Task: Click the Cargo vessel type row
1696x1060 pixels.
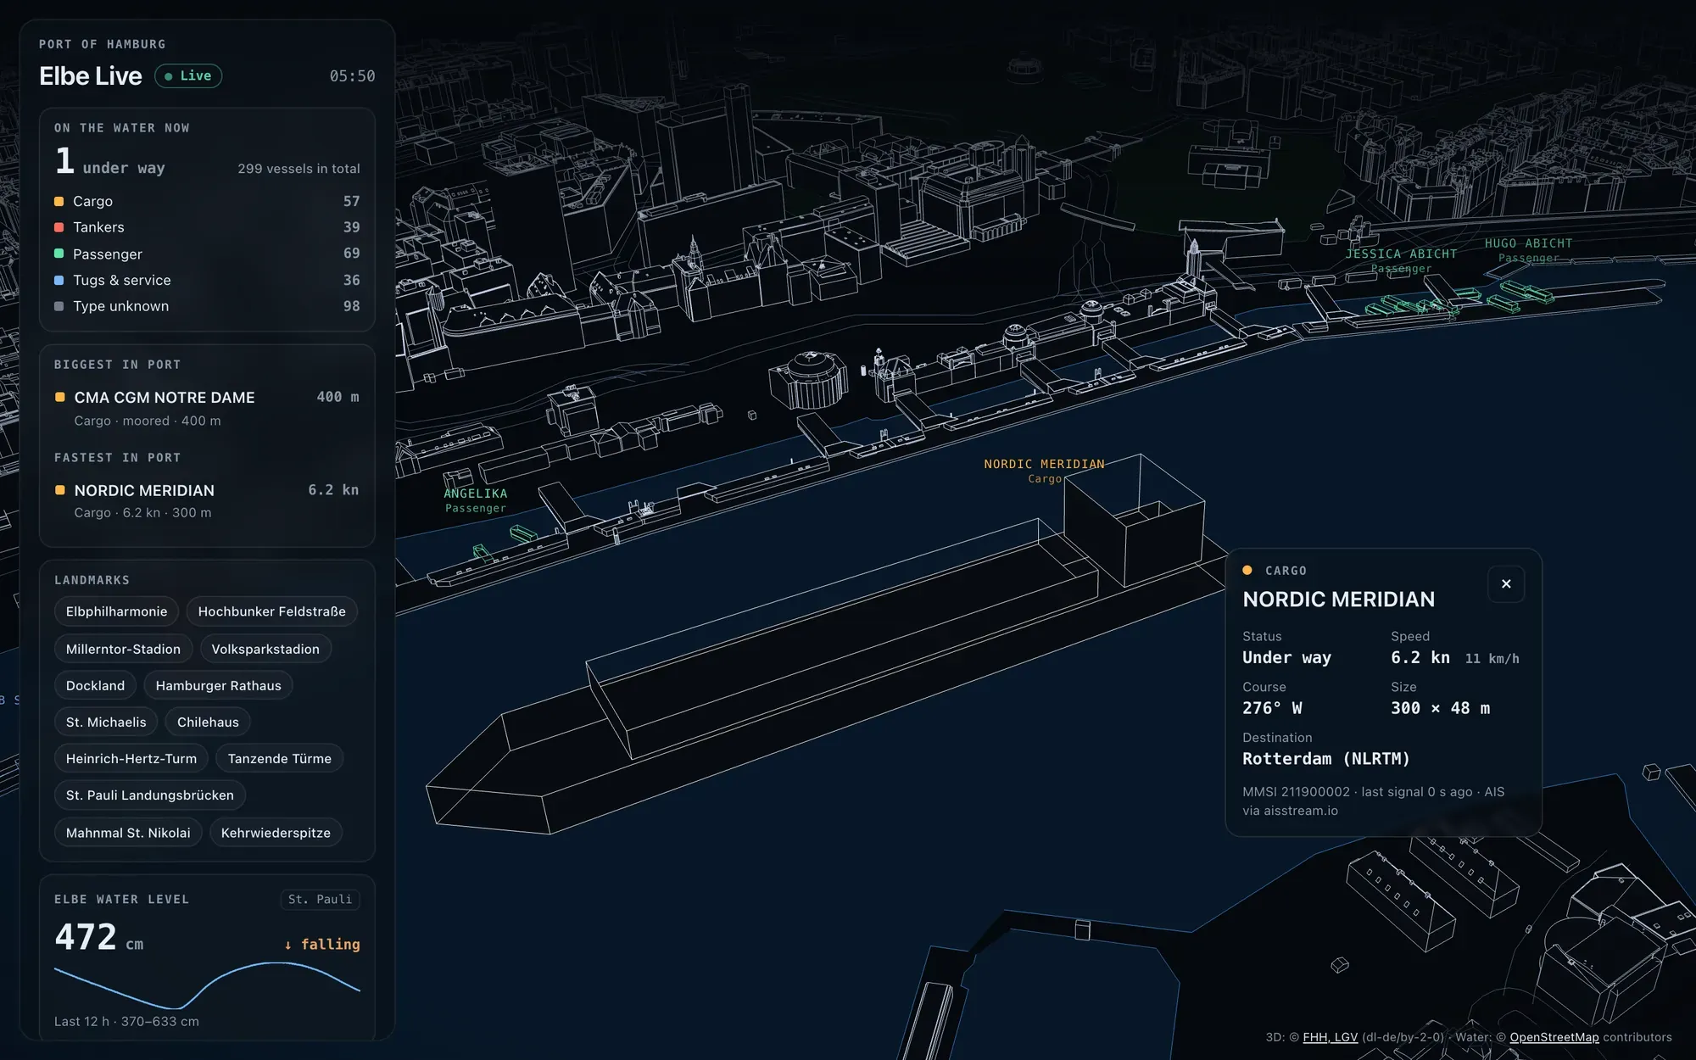Action: point(207,201)
